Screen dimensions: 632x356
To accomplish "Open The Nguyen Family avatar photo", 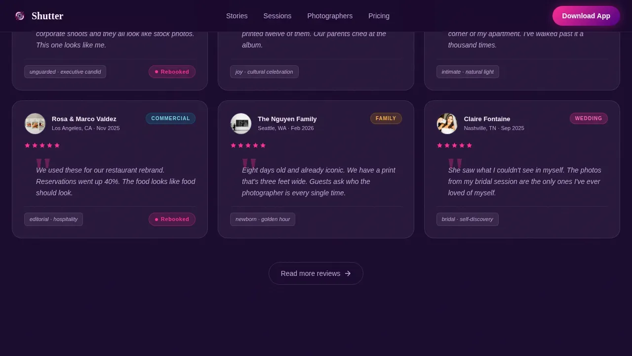I will click(x=241, y=124).
